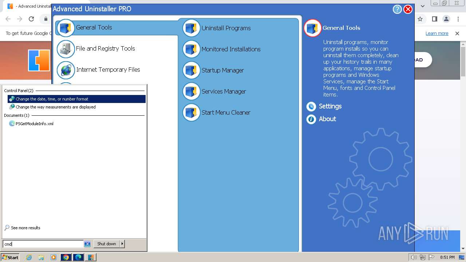466x262 pixels.
Task: Select Internet Temporary Files globe icon
Action: click(66, 70)
